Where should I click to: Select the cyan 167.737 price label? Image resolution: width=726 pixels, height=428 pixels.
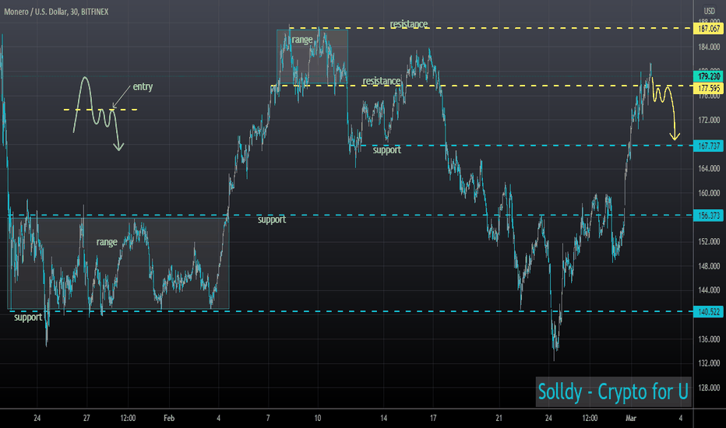pyautogui.click(x=708, y=146)
